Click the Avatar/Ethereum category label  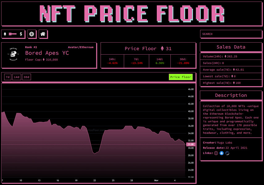(x=81, y=47)
